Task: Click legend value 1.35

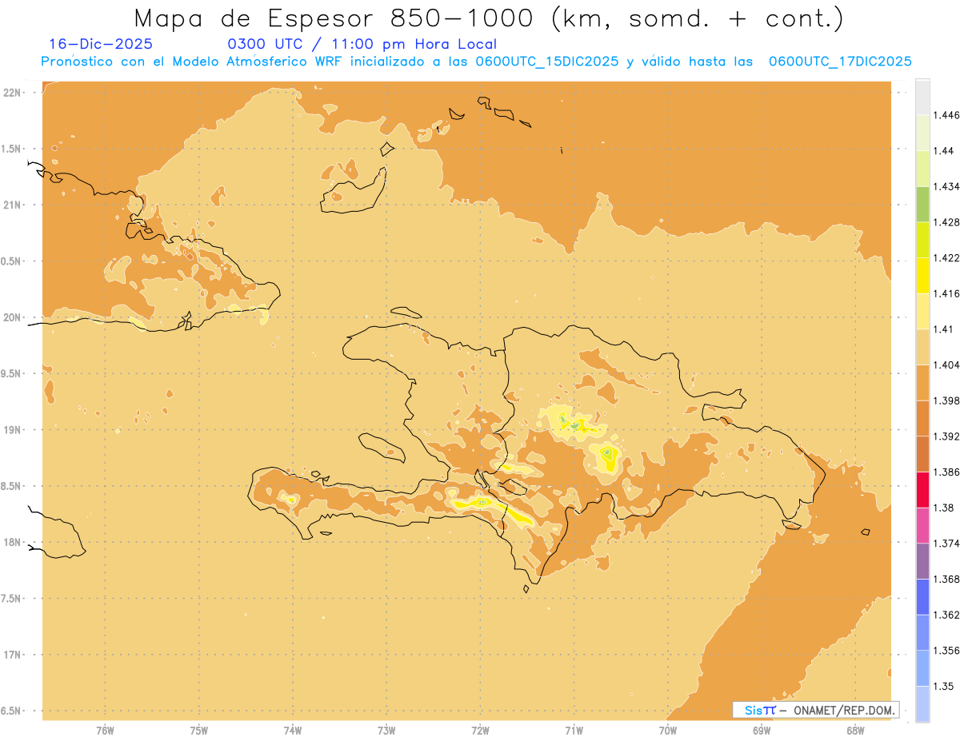Action: tap(943, 686)
